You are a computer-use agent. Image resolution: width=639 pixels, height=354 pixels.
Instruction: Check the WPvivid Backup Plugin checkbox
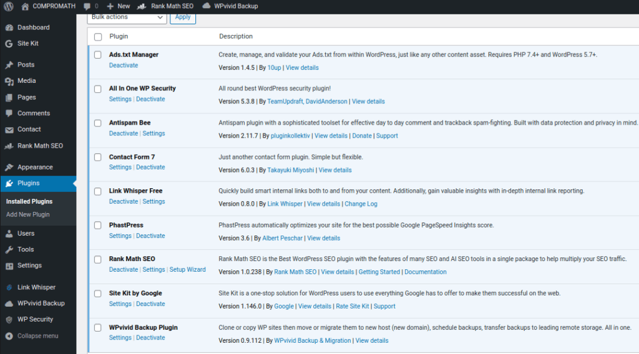98,328
